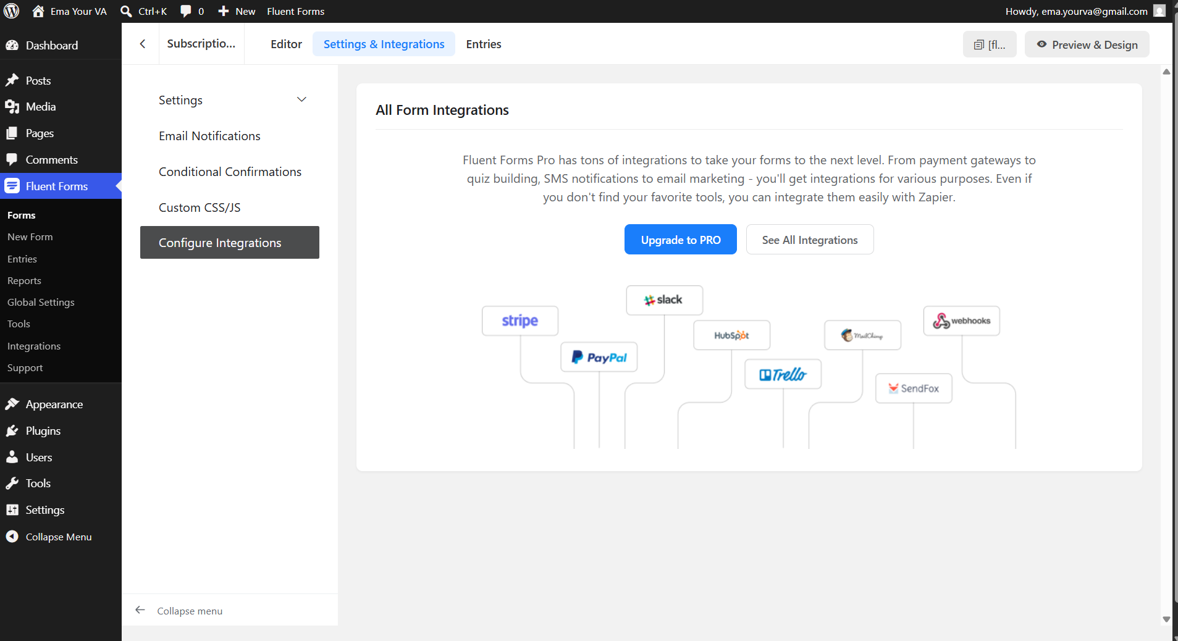This screenshot has height=641, width=1178.
Task: Open Forms submenu link
Action: click(x=22, y=215)
